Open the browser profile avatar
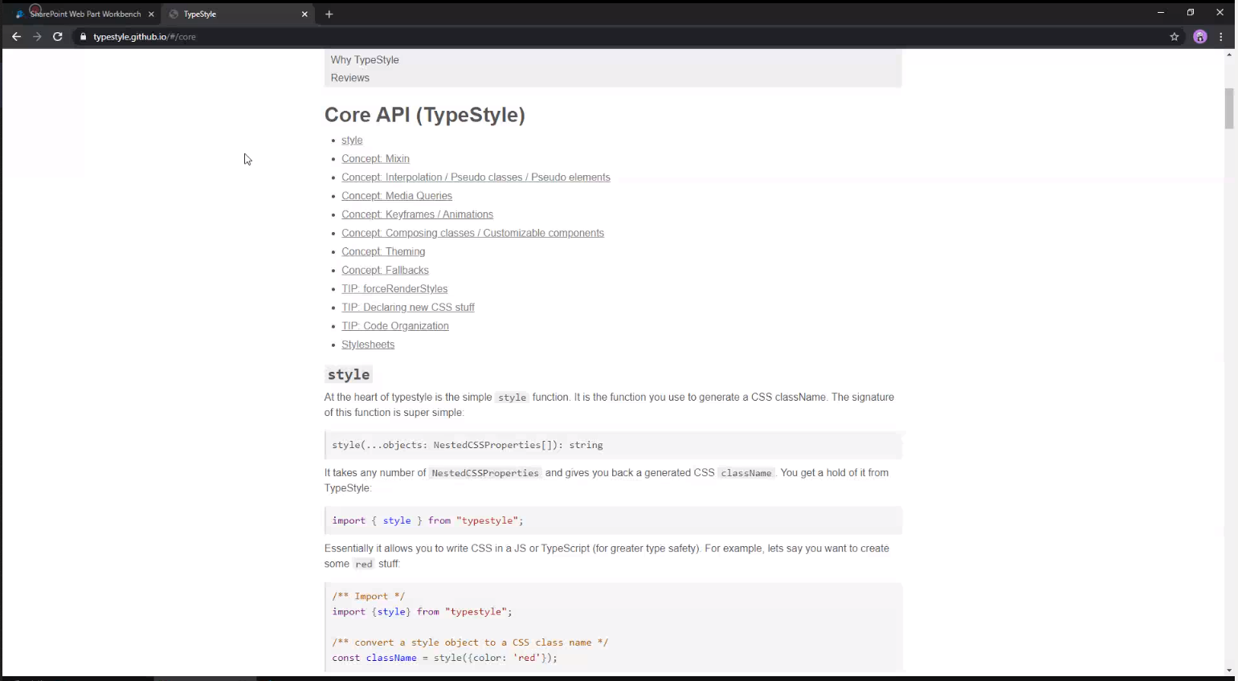1238x681 pixels. 1199,36
